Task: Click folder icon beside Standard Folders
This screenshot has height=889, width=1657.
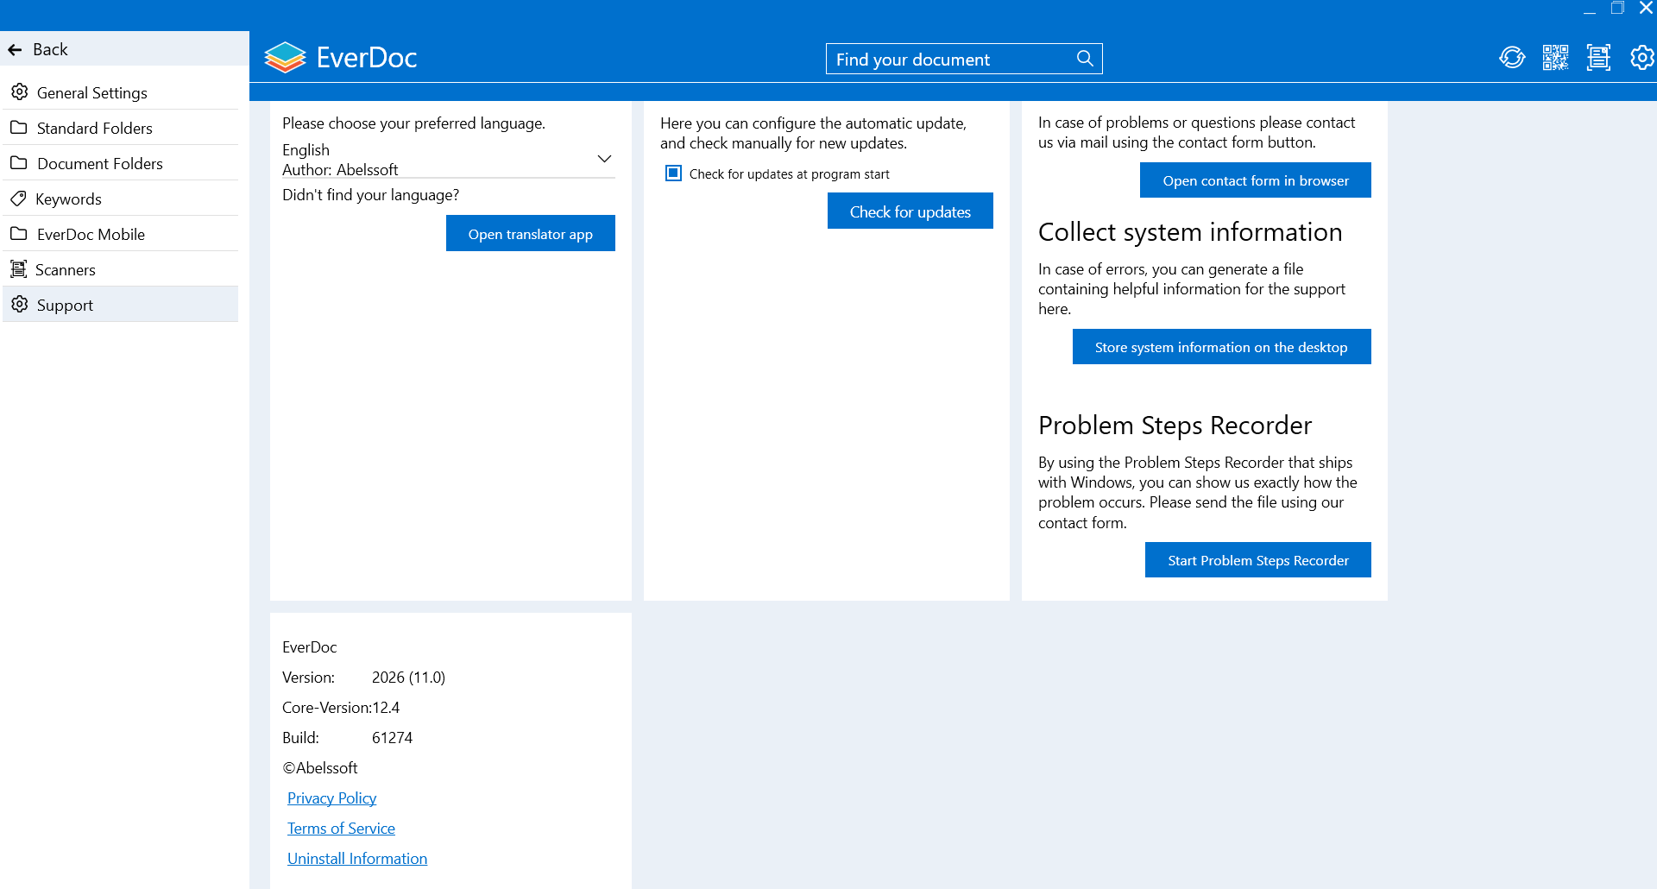Action: click(x=19, y=128)
